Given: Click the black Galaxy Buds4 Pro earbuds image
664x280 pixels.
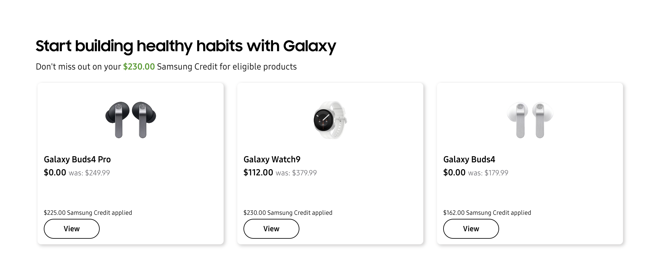Looking at the screenshot, I should (131, 120).
